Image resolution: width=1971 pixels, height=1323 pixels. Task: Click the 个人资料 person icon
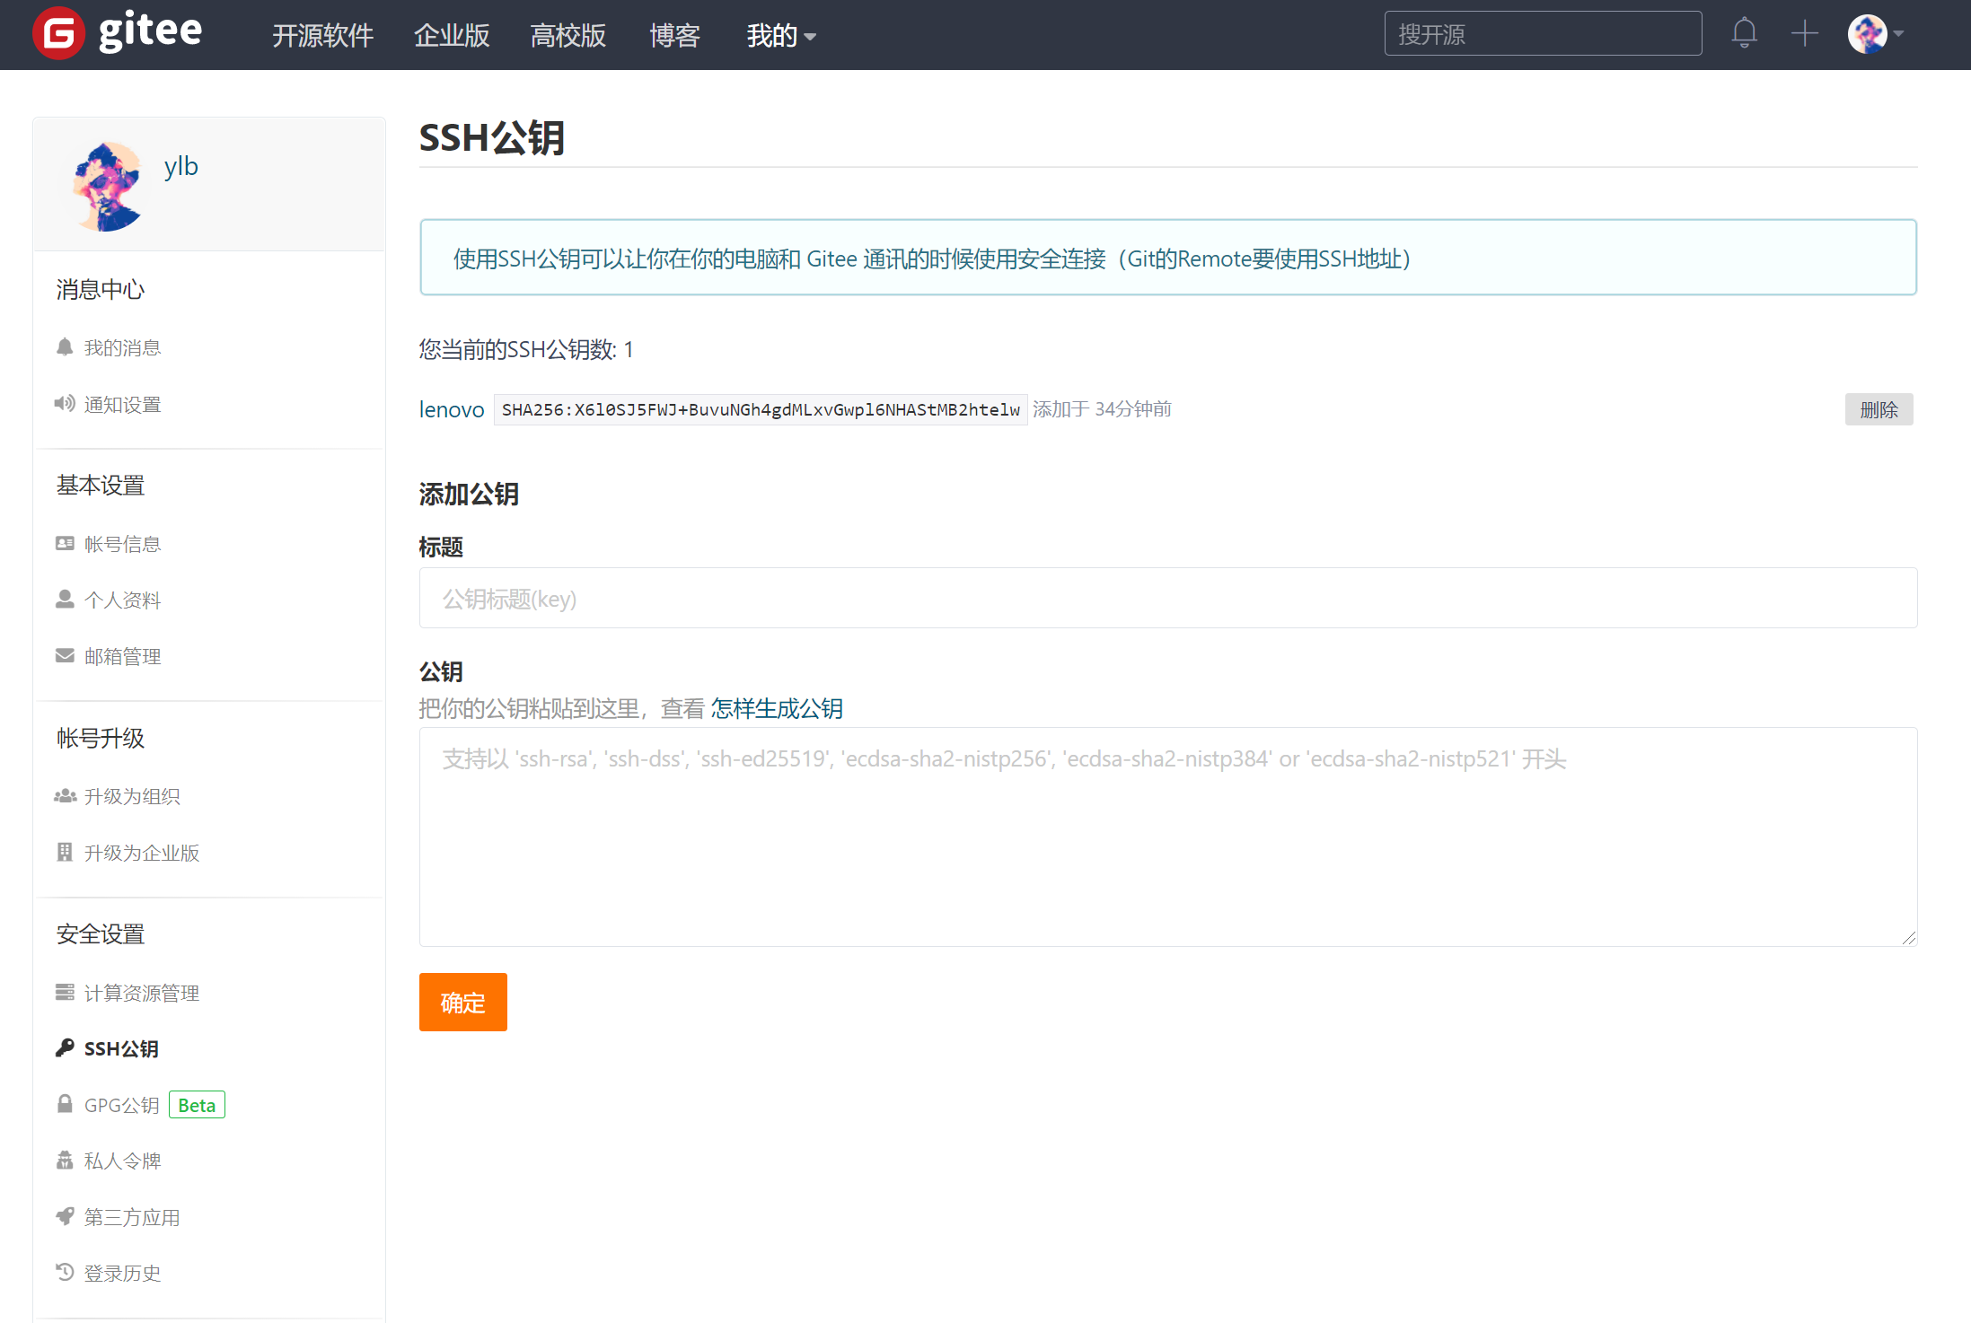coord(64,599)
